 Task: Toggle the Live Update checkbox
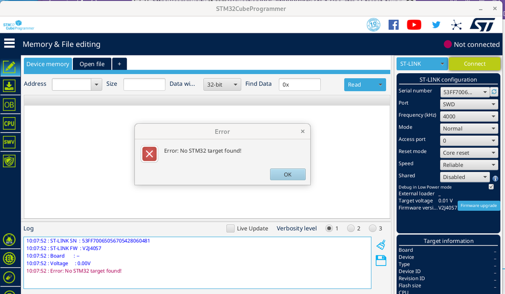point(230,228)
